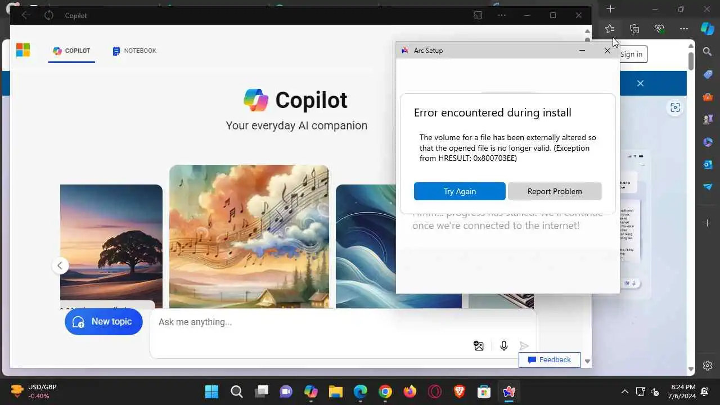Open Firefox from the taskbar

(409, 391)
